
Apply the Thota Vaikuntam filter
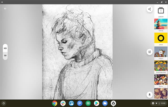tap(161, 66)
